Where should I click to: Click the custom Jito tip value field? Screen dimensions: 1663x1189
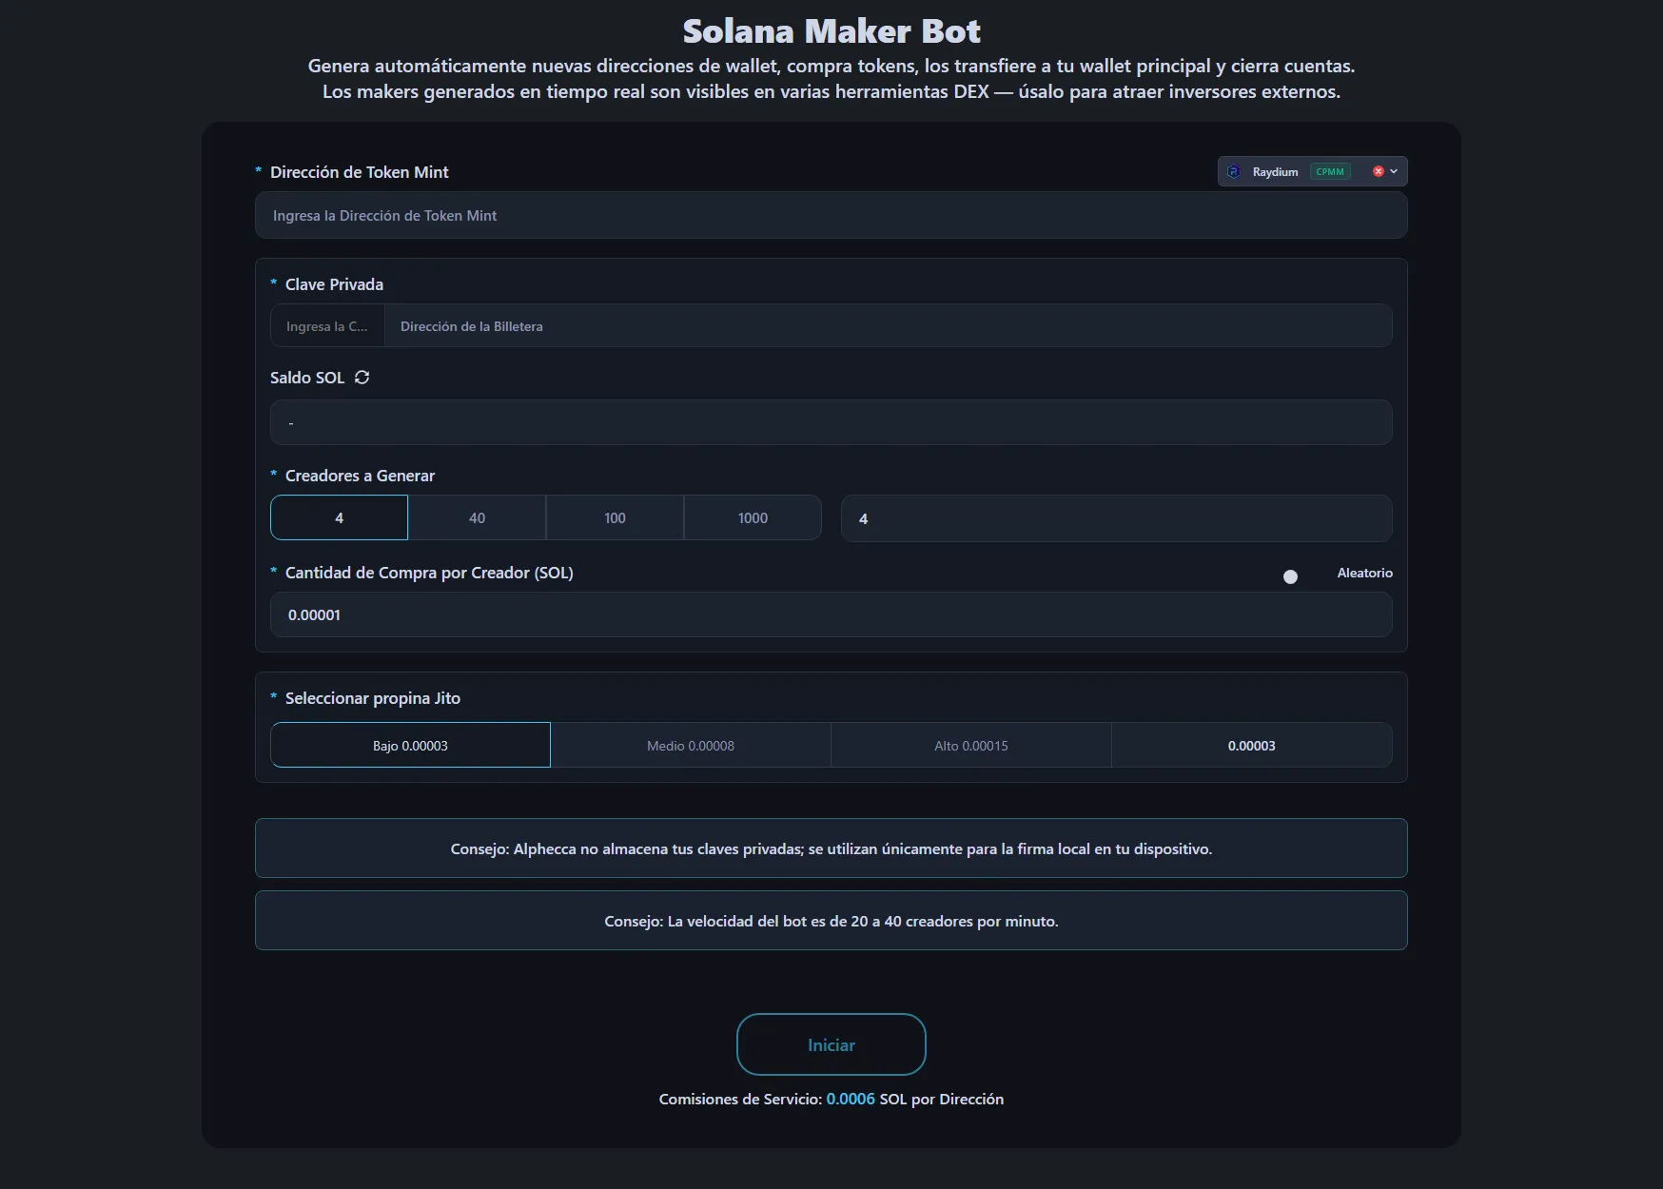(1251, 746)
